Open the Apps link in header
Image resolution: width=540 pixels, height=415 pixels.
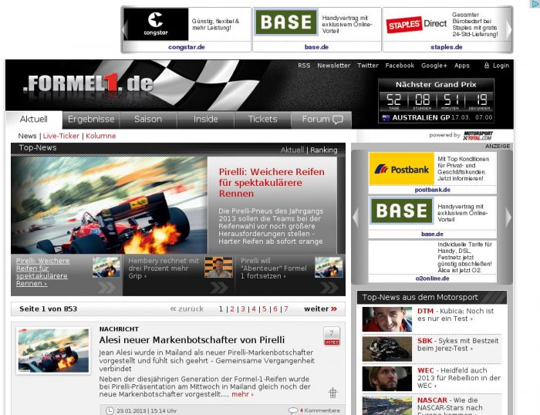[x=461, y=66]
